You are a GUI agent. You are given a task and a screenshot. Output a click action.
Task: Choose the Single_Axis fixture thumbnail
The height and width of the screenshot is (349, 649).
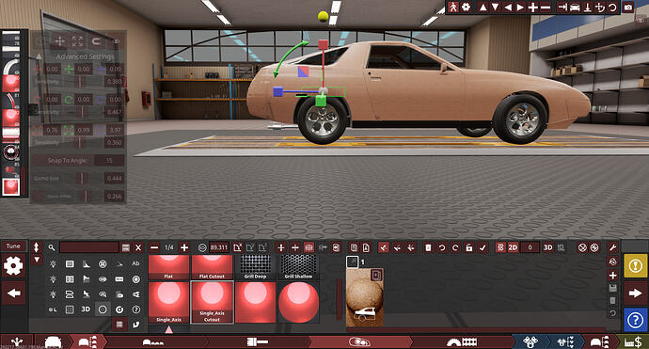[x=168, y=302]
